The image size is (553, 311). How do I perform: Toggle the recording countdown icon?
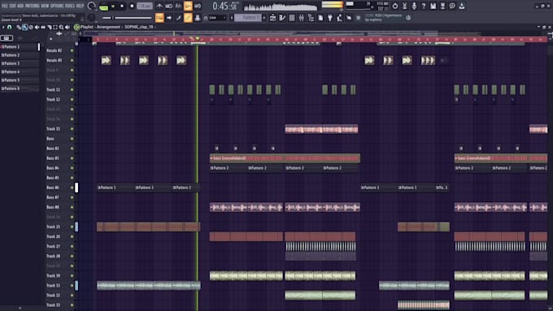[178, 6]
